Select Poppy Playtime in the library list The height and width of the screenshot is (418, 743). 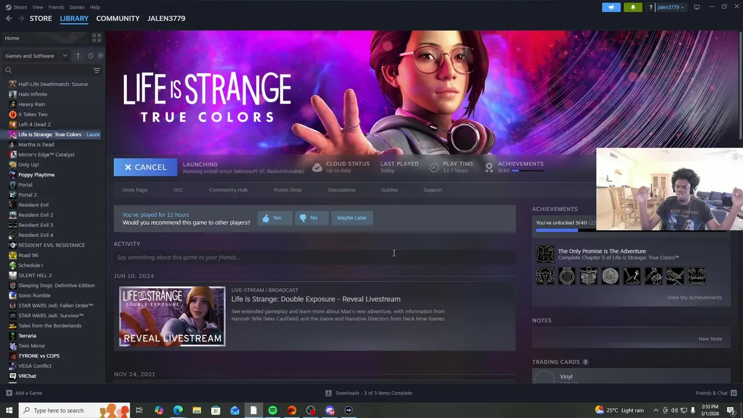pyautogui.click(x=36, y=175)
